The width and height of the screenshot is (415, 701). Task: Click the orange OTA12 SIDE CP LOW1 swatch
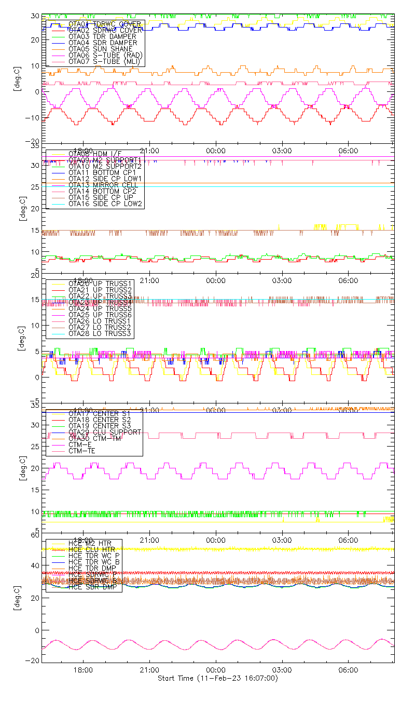click(57, 179)
